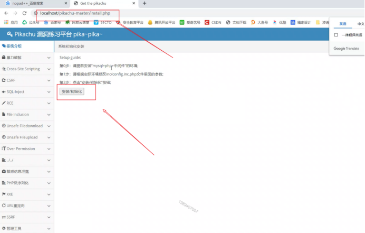Open the 安全教育平台 bookmark
This screenshot has width=365, height=233.
click(130, 22)
